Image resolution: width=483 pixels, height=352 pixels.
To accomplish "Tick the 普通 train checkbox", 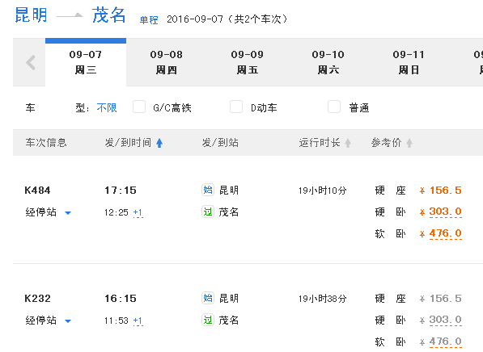I will tap(334, 107).
